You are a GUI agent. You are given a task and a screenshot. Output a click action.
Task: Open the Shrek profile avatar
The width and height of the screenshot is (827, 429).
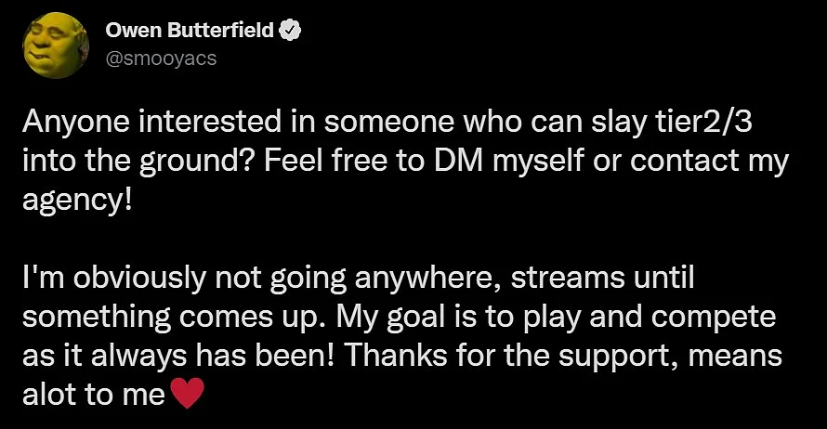pos(56,45)
